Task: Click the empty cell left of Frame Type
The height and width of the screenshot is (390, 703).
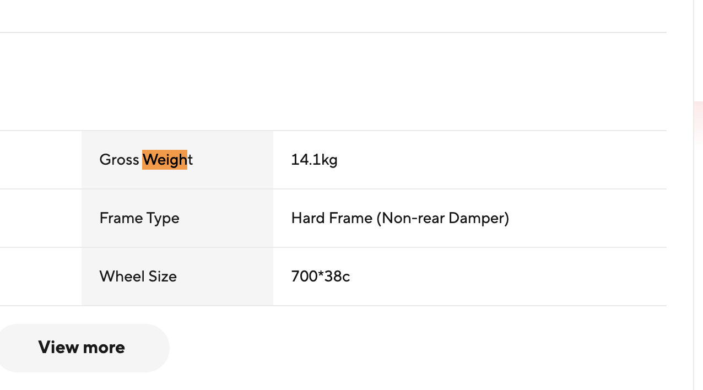Action: point(41,218)
